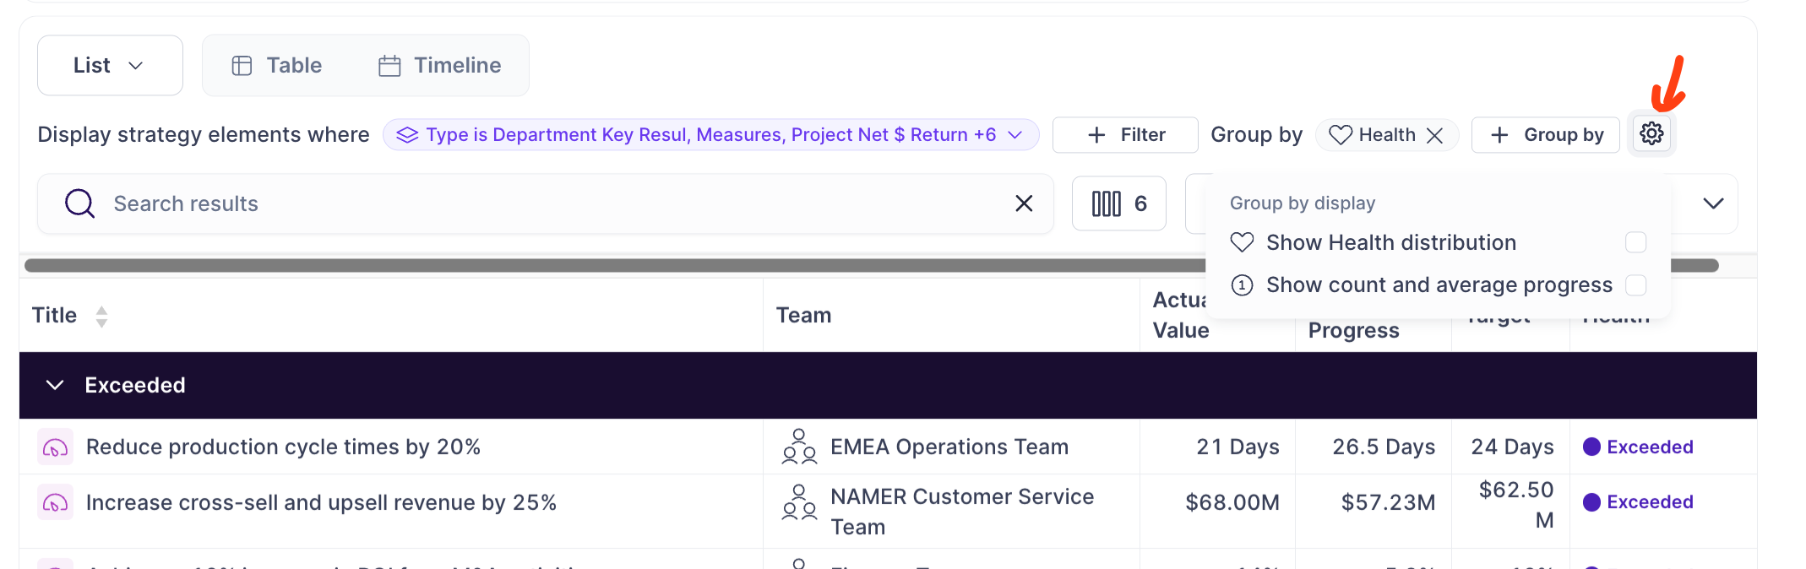Switch to the Table view tab
Viewport: 1806px width, 569px height.
click(x=277, y=65)
